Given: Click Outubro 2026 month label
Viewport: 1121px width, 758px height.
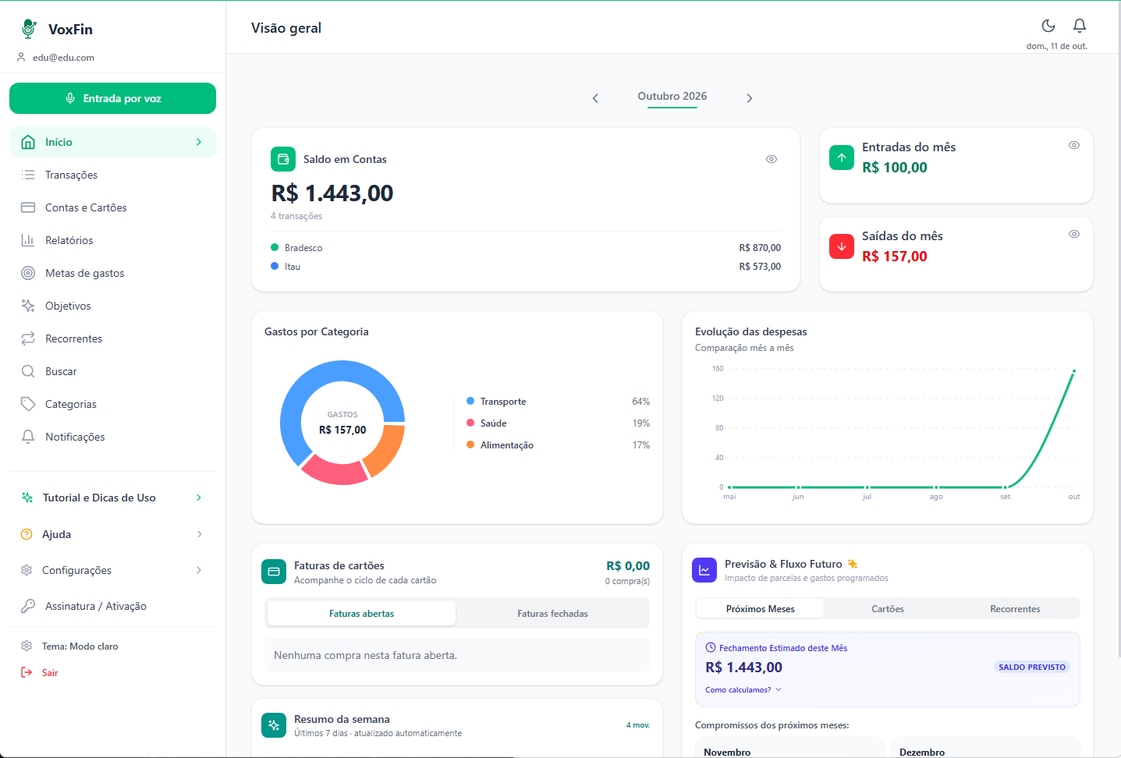Looking at the screenshot, I should tap(672, 97).
